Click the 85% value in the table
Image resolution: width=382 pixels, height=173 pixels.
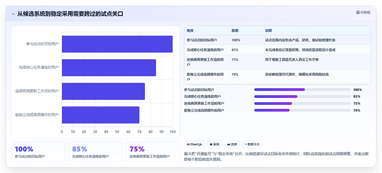point(235,50)
